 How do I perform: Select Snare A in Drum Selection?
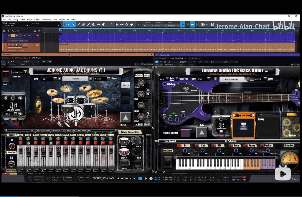point(124,141)
